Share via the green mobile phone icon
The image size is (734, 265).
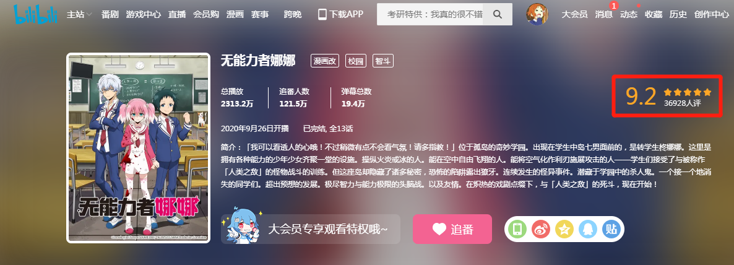point(517,229)
